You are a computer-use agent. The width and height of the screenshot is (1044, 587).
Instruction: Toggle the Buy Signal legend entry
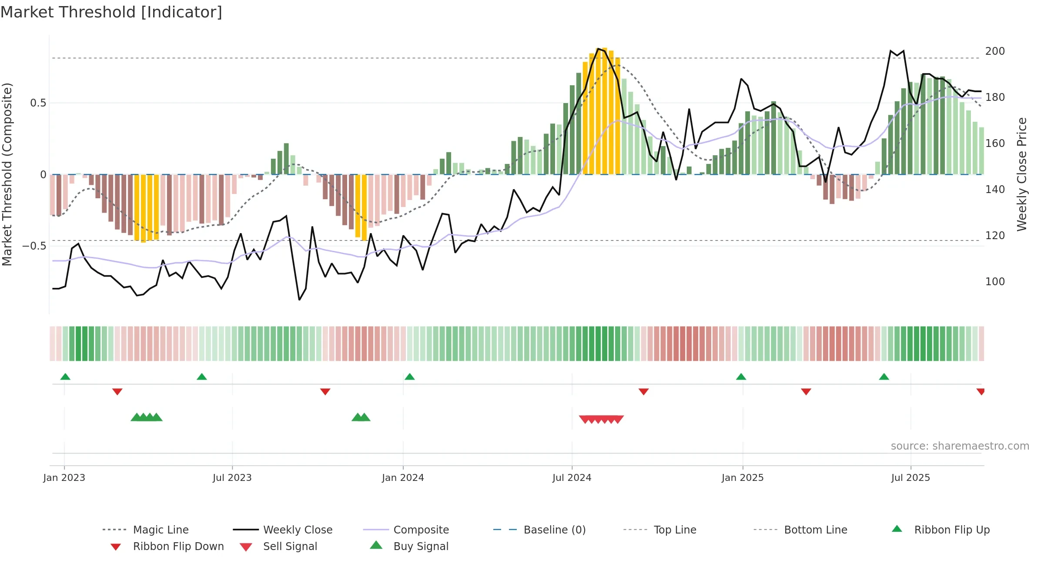pyautogui.click(x=409, y=546)
